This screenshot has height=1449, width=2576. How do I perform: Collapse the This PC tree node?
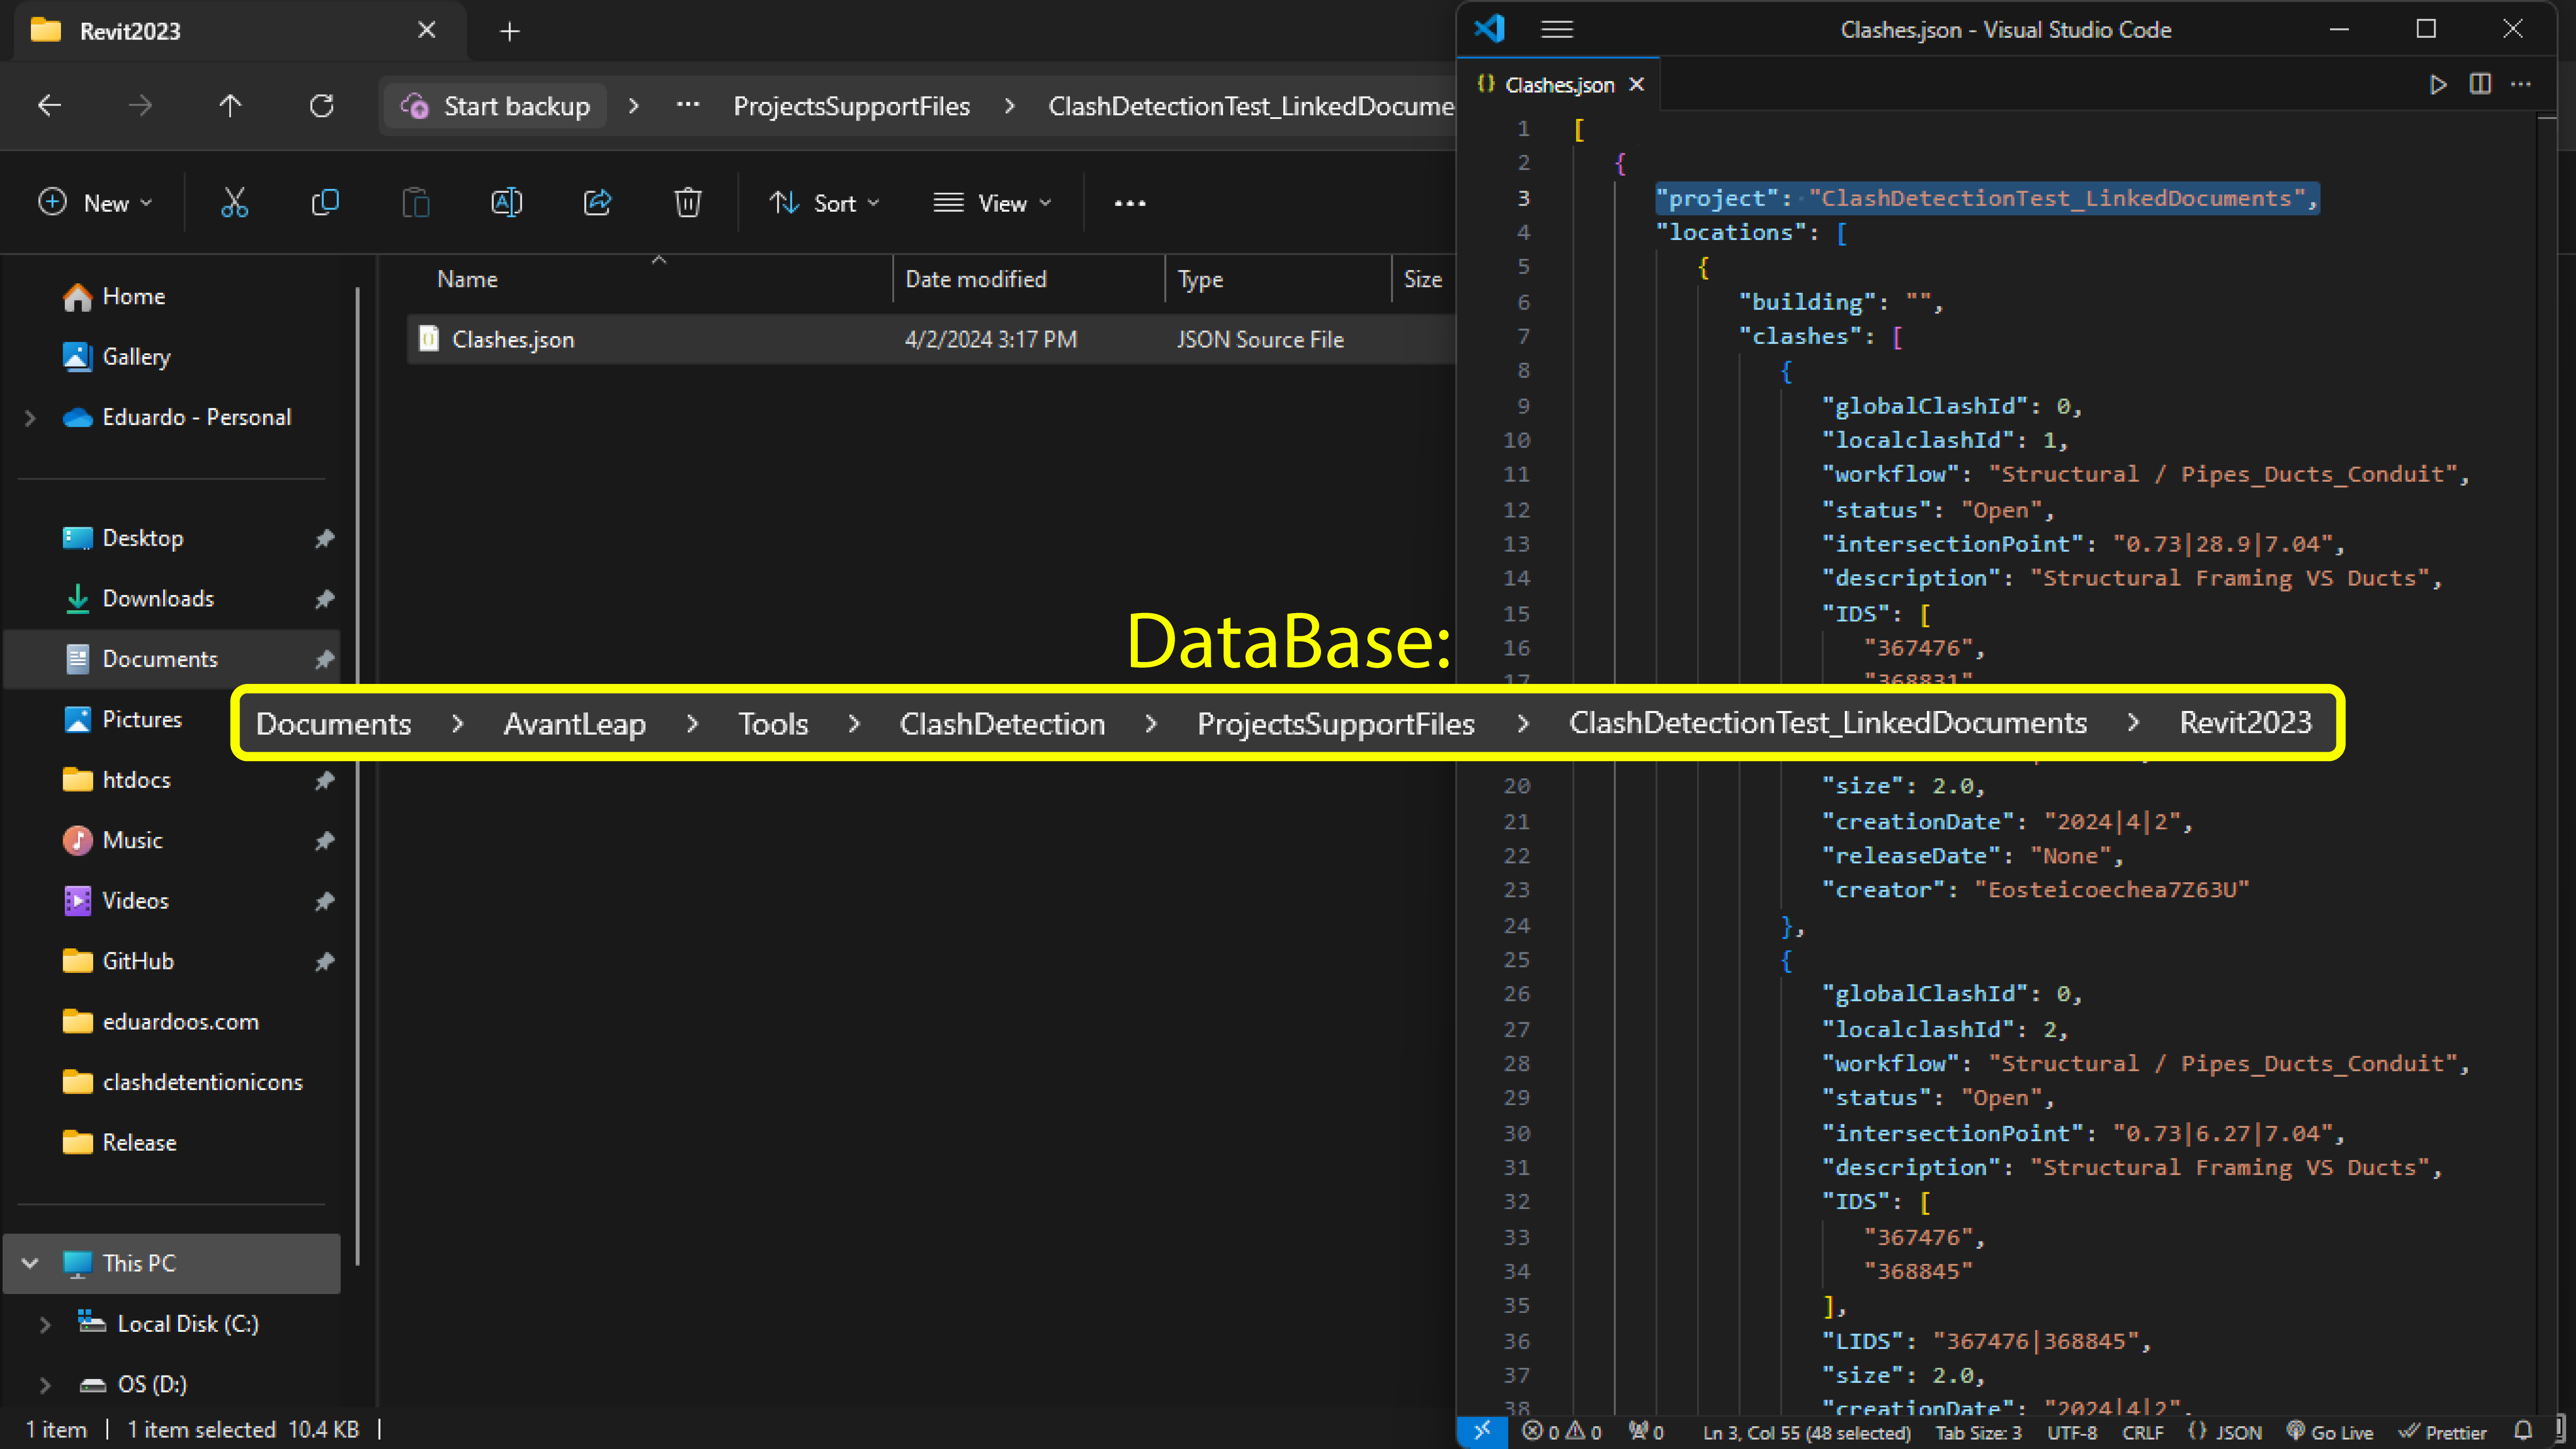tap(30, 1263)
